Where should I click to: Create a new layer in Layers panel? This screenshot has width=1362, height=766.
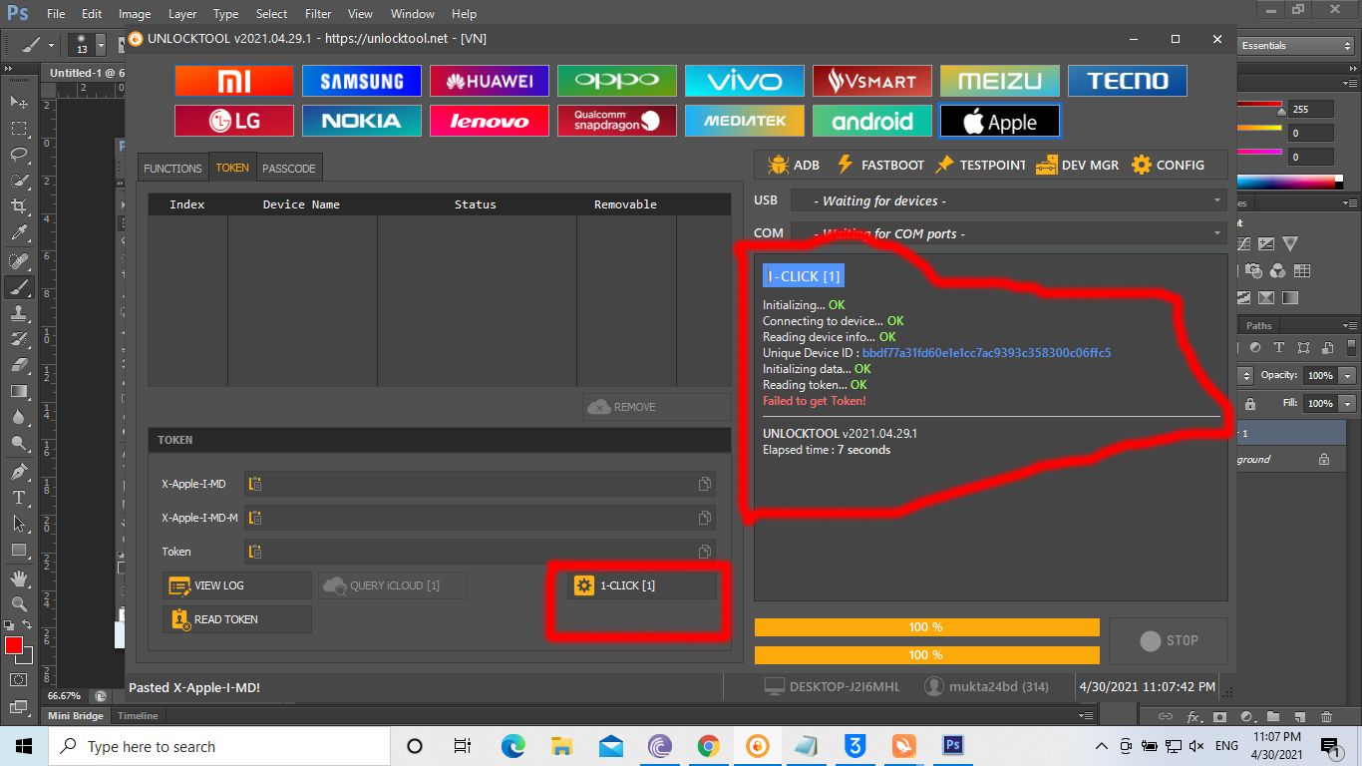pos(1300,716)
